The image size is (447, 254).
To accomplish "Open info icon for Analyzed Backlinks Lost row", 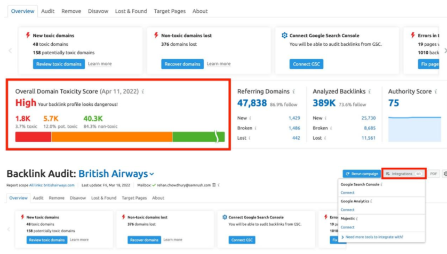I will (x=325, y=138).
